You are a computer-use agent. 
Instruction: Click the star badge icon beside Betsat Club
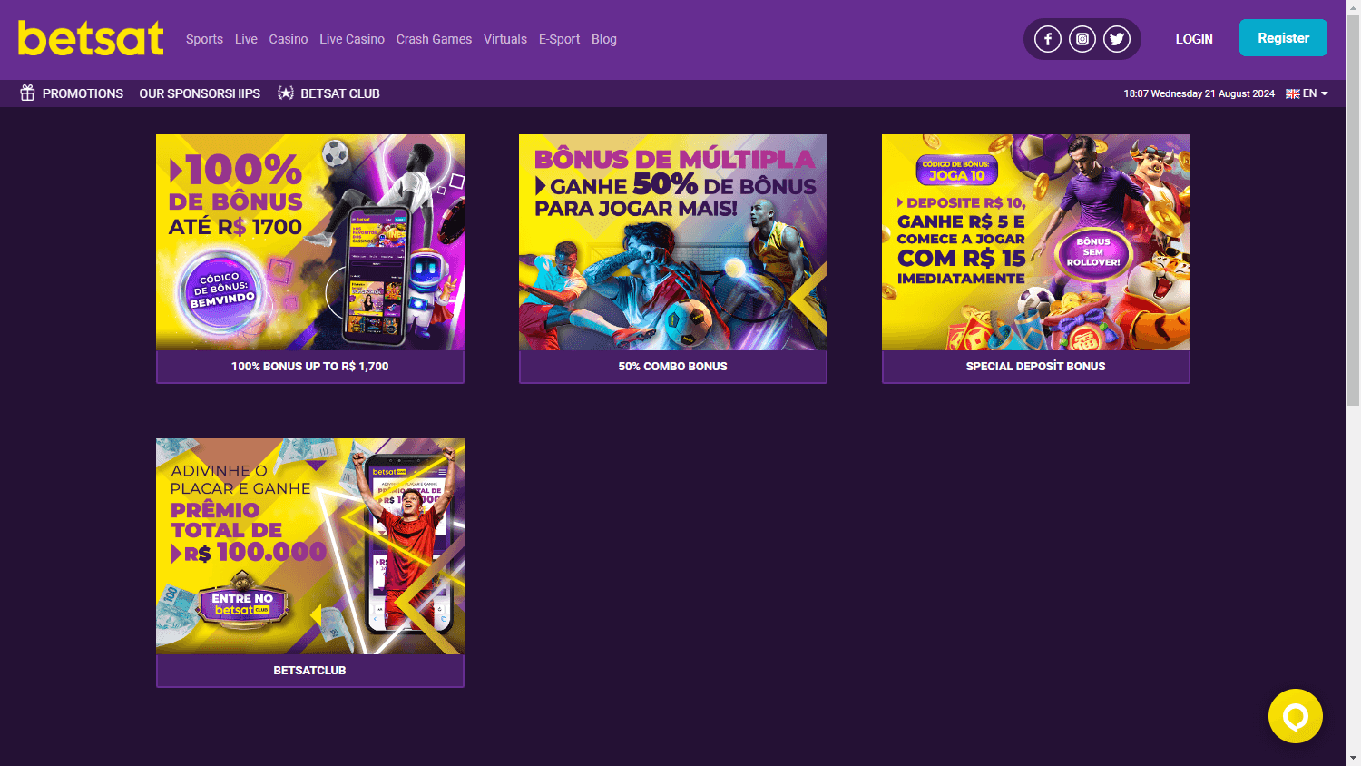pos(286,93)
